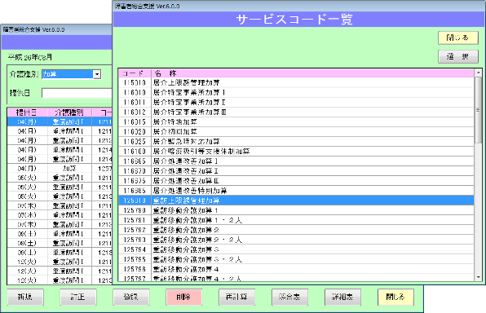
Task: Click the code list scrollbar thumb
Action: tap(478, 110)
